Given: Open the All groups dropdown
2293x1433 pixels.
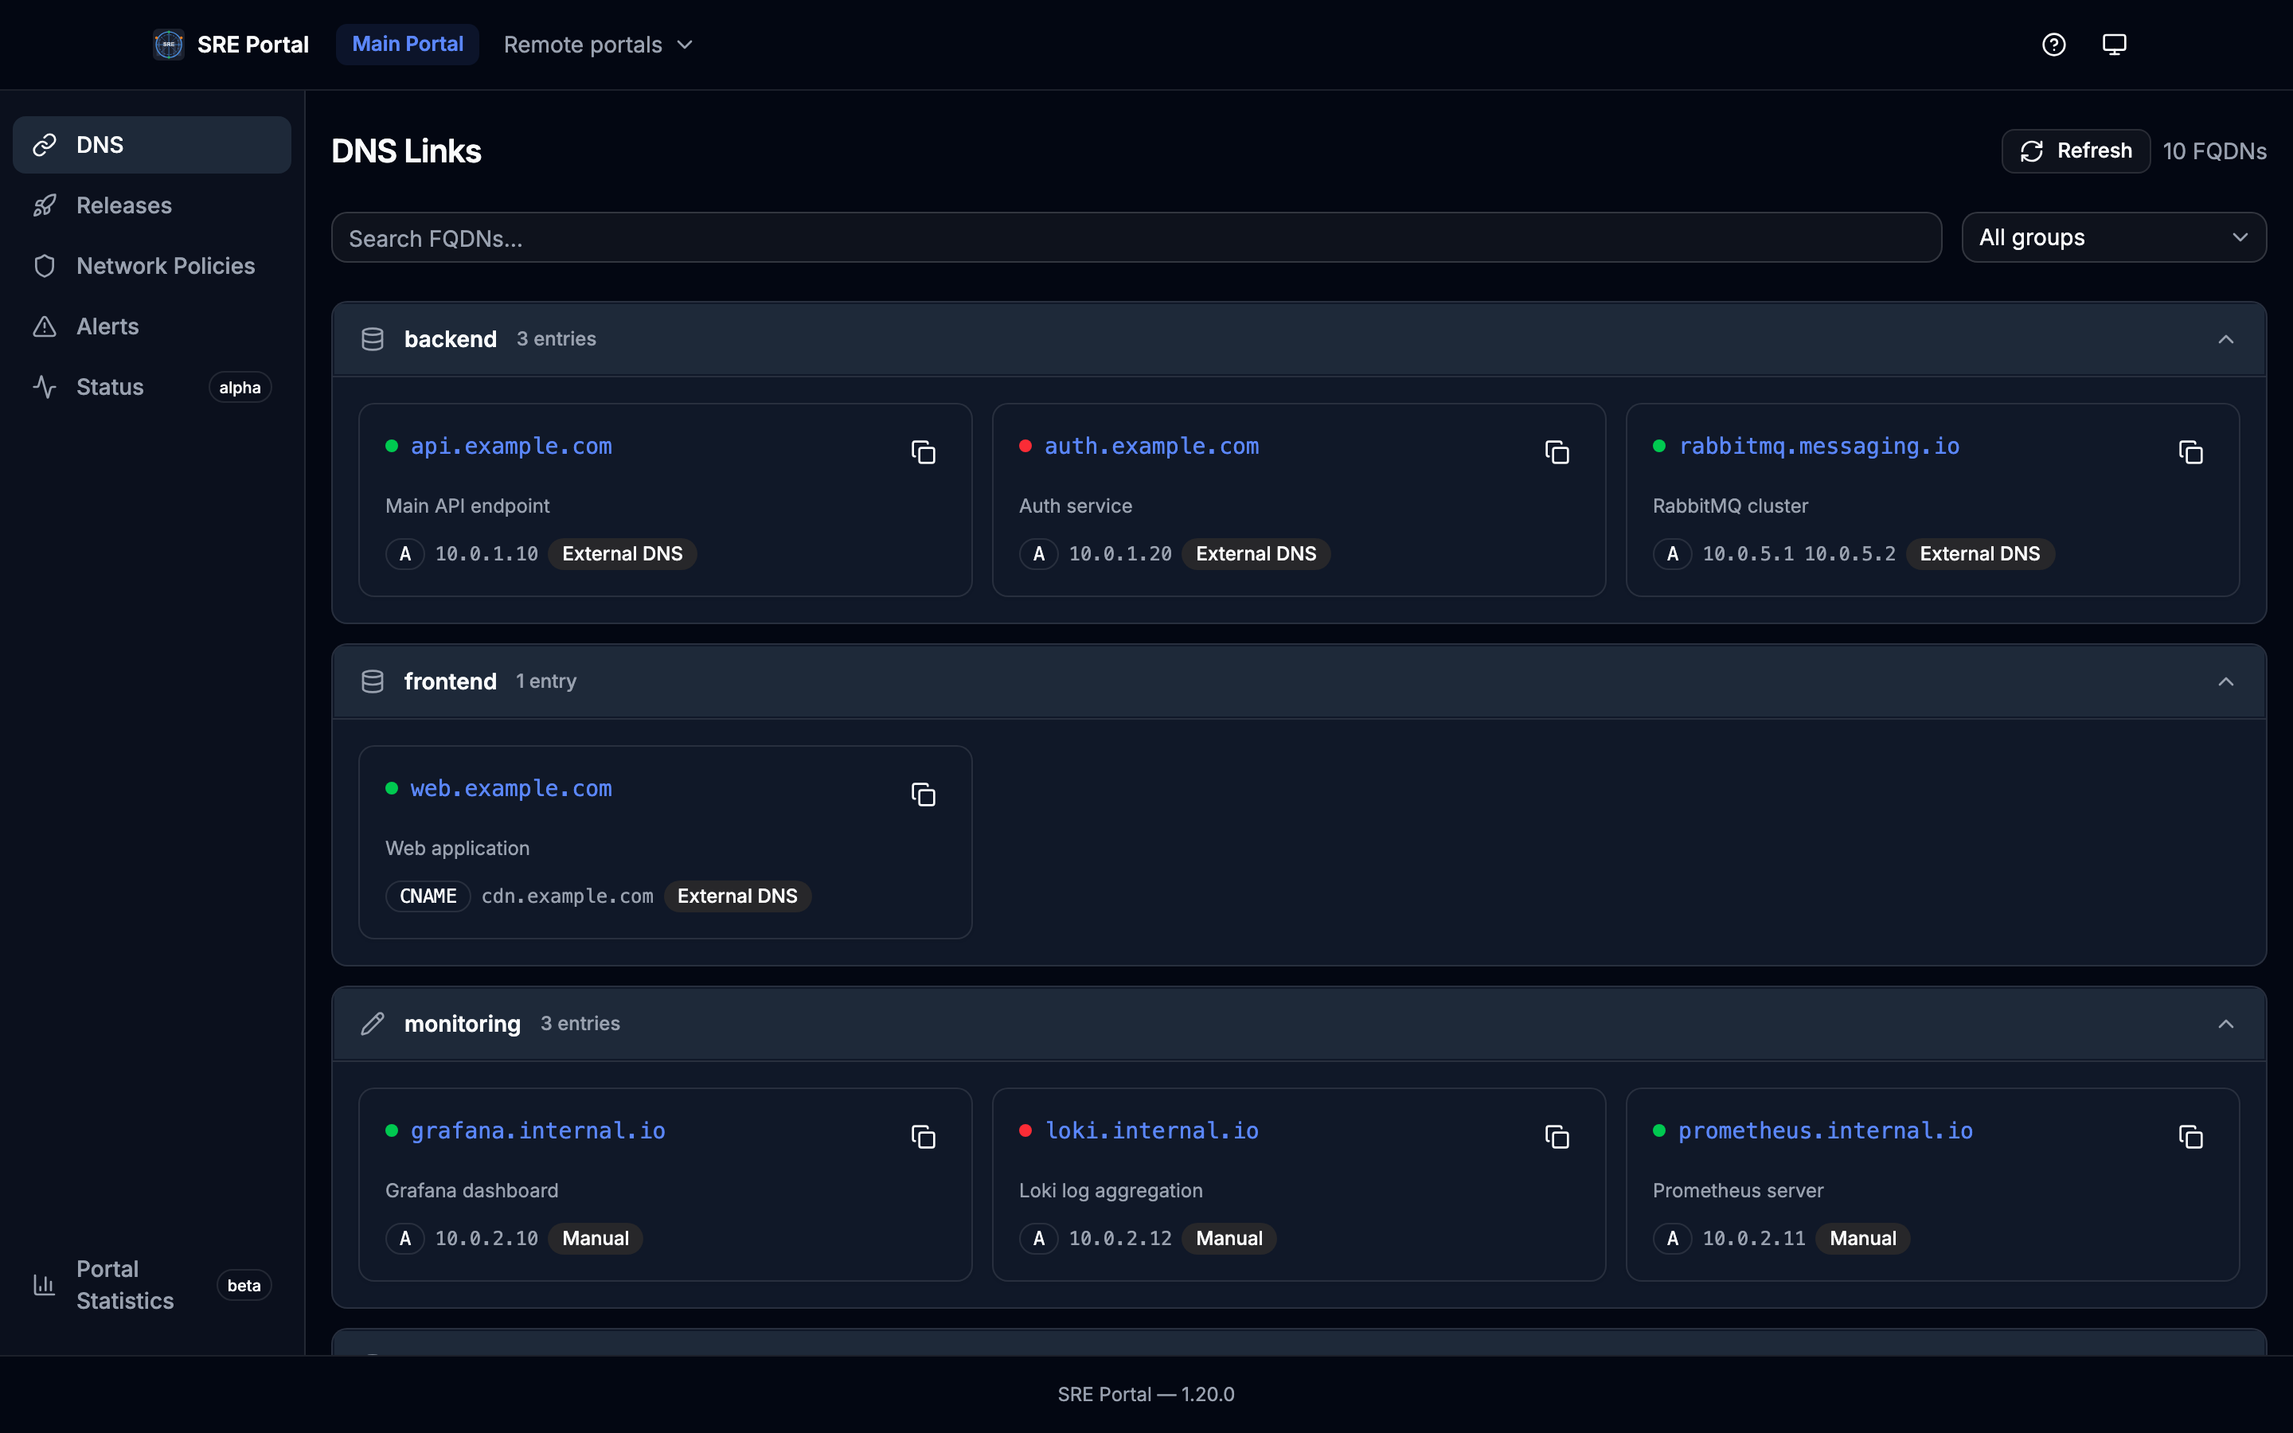Looking at the screenshot, I should (2114, 237).
